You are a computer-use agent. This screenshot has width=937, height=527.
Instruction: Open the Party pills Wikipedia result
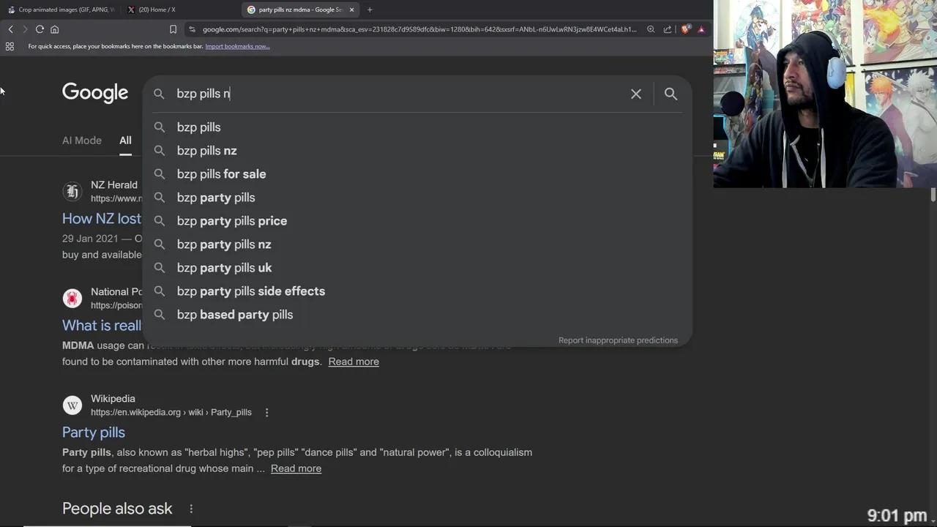tap(94, 432)
